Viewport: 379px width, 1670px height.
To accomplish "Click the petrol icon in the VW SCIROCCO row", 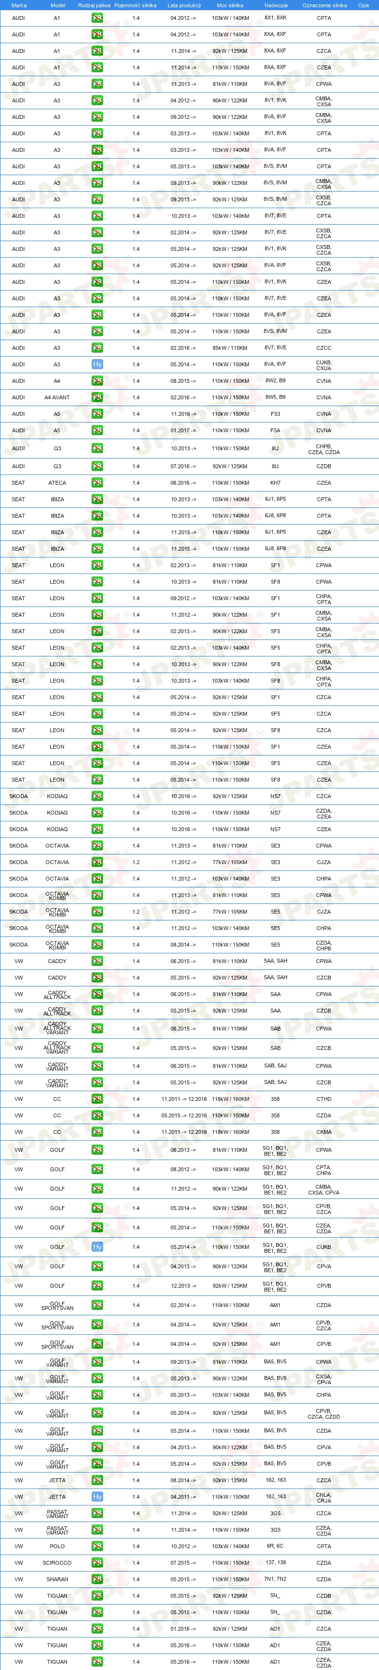I will (97, 1563).
